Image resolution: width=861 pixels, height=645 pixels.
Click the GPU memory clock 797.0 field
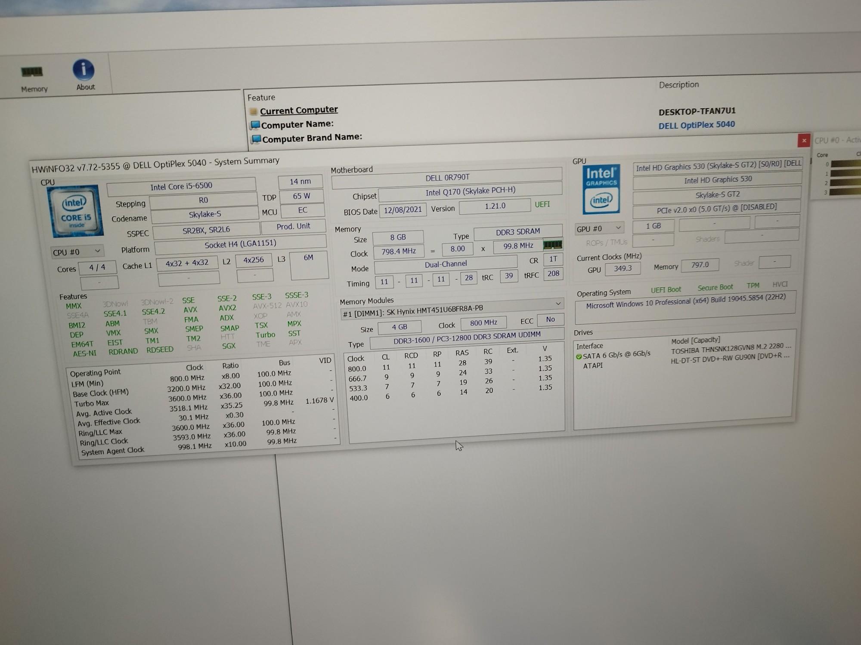click(700, 265)
